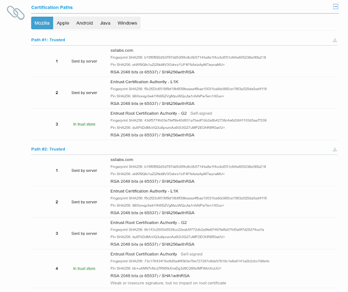Screen dimensions: 348x292
Task: Click In trust store label in Path #2
Action: [84, 269]
